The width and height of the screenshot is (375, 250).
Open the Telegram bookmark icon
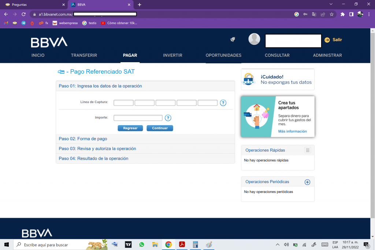(23, 23)
